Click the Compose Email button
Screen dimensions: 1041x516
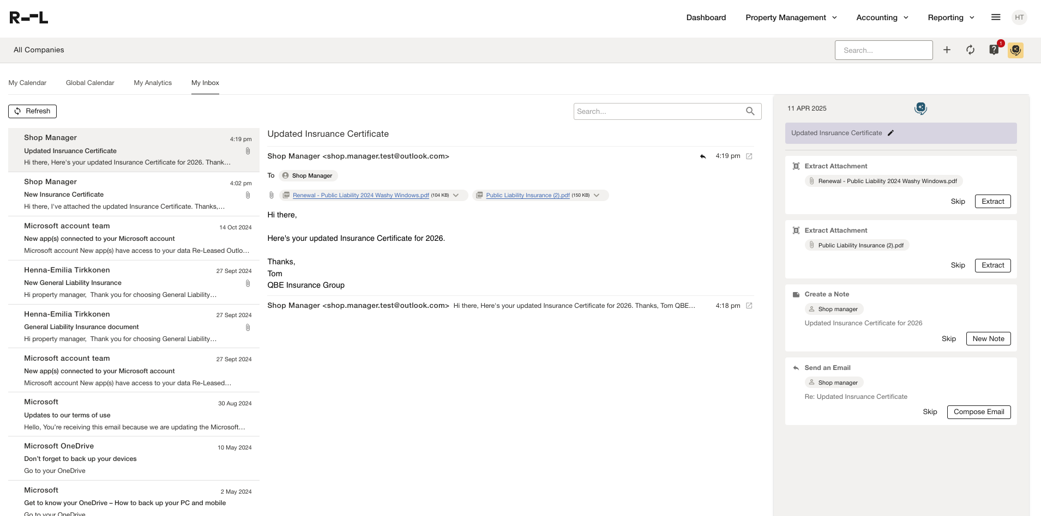coord(978,412)
